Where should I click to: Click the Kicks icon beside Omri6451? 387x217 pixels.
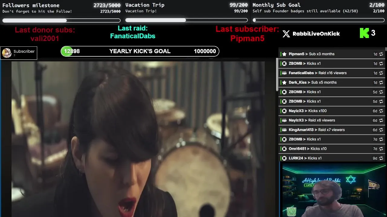(x=284, y=149)
